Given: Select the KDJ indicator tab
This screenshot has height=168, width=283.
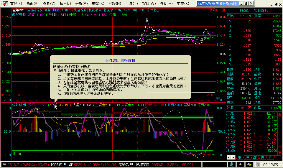Looking at the screenshot, I should (135, 10).
